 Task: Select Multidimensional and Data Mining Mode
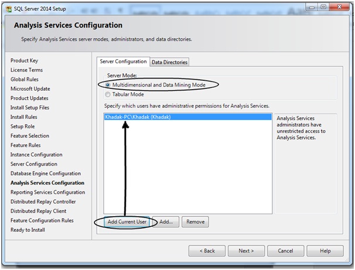pyautogui.click(x=108, y=85)
